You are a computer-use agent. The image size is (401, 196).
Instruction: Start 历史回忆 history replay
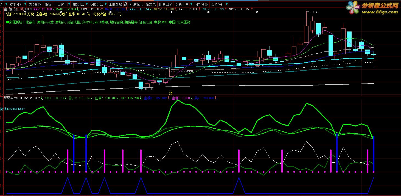pos(166,4)
